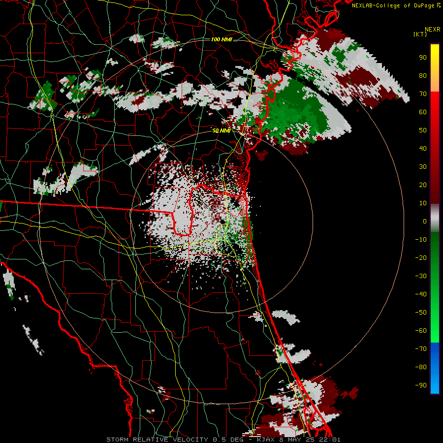Click the 70 value on the velocity scale
Screen dimensions: 443x443
(423, 94)
